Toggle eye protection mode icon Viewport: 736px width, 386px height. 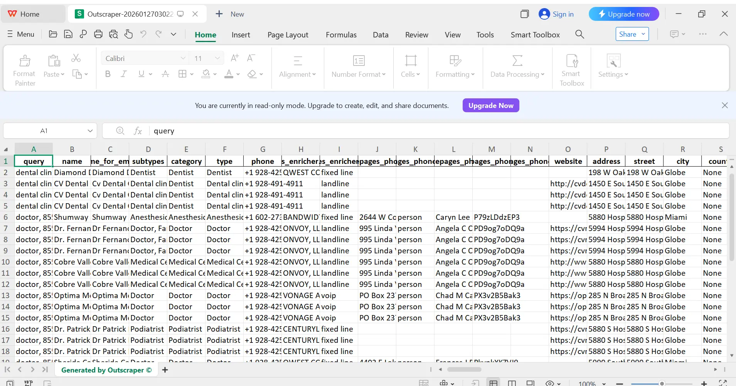[x=550, y=383]
